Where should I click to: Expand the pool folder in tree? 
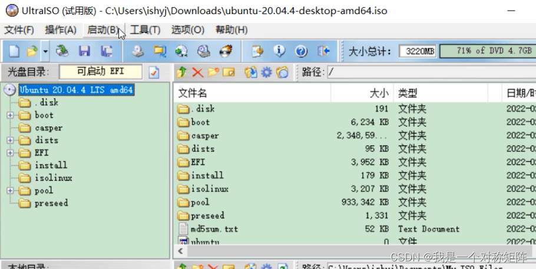coord(10,190)
